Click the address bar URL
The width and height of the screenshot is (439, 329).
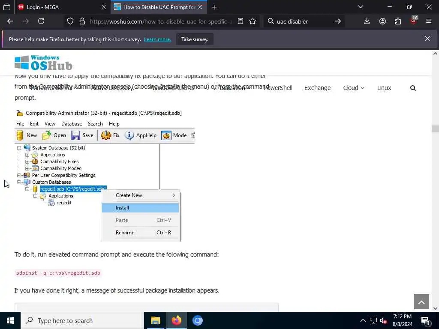pos(161,21)
